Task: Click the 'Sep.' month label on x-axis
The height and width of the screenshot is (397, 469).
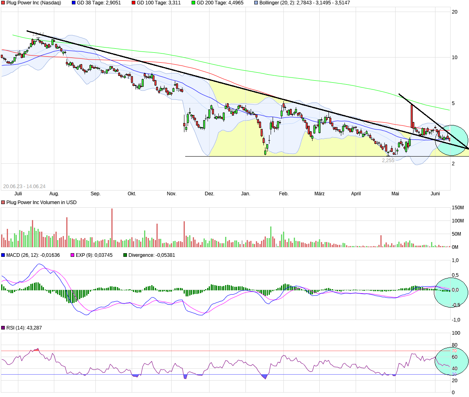Action: (95, 194)
